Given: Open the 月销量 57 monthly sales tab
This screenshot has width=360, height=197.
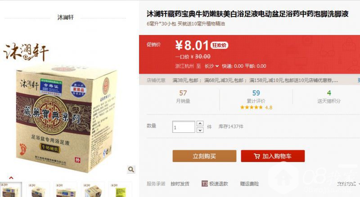Looking at the screenshot, I should tap(183, 96).
